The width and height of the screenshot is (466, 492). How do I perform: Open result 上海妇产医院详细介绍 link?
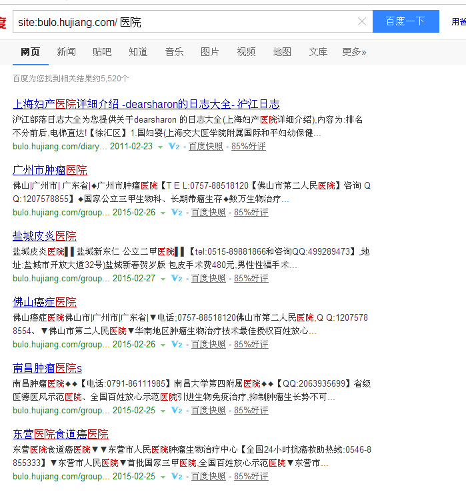(x=146, y=104)
